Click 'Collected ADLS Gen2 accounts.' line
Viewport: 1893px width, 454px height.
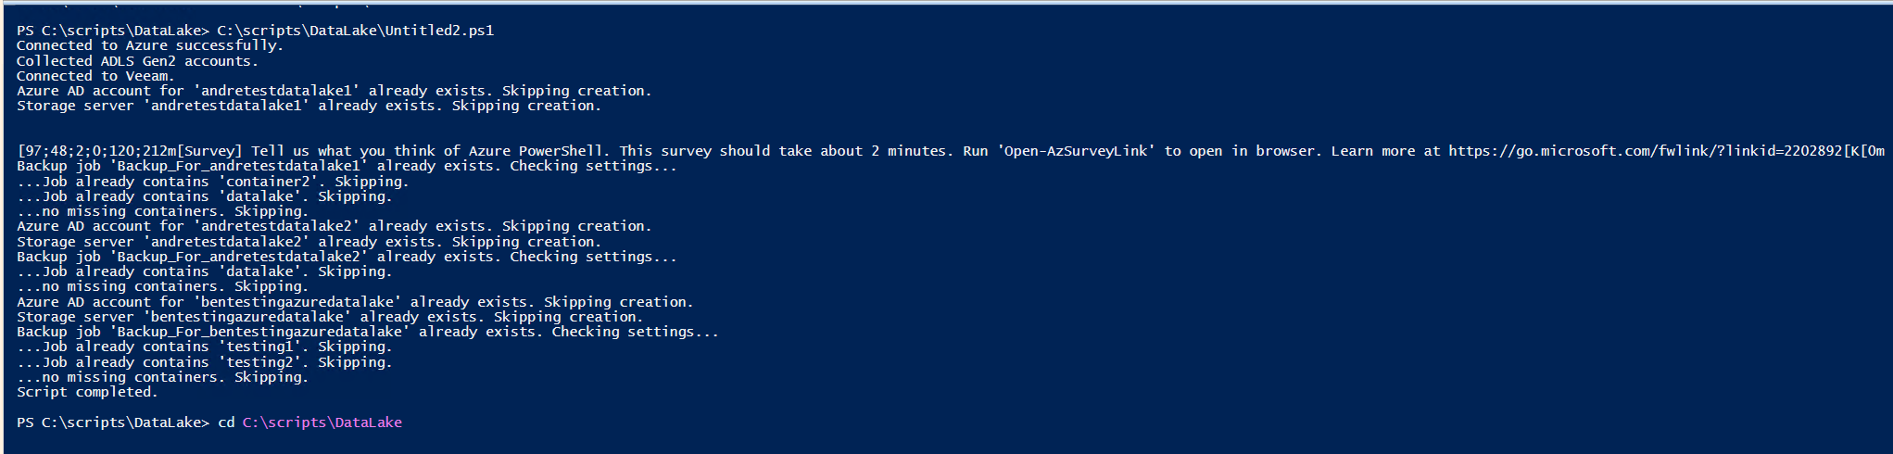pyautogui.click(x=137, y=61)
